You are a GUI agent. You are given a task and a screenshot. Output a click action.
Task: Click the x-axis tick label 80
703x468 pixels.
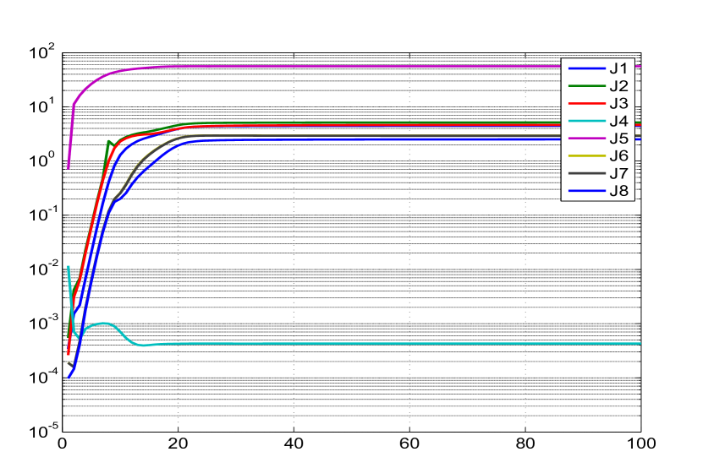click(525, 444)
